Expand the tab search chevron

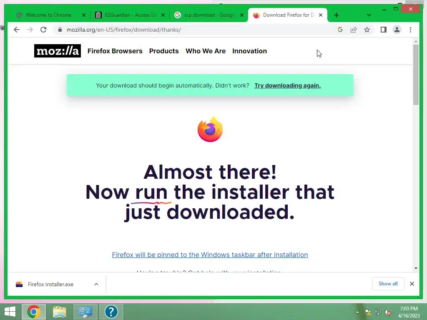[369, 15]
